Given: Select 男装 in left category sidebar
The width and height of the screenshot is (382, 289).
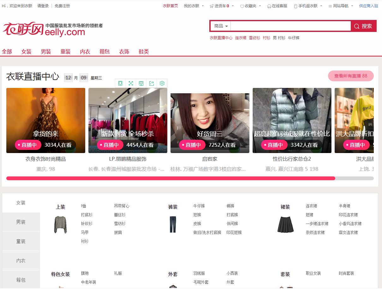Looking at the screenshot, I should pos(21,222).
